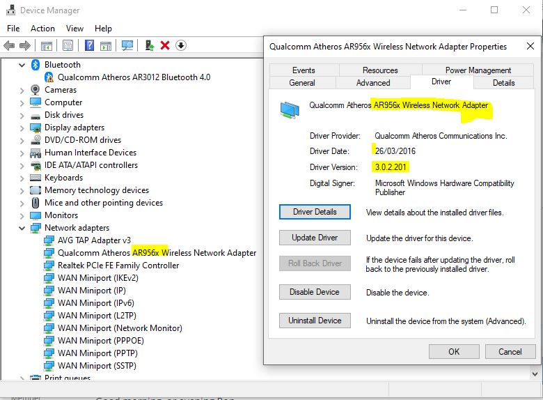This screenshot has height=400, width=543.
Task: Click the Driver Details button
Action: point(315,212)
